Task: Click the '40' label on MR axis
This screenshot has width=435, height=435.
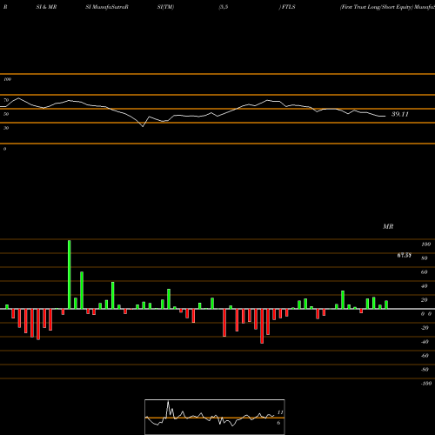Action: pyautogui.click(x=425, y=286)
